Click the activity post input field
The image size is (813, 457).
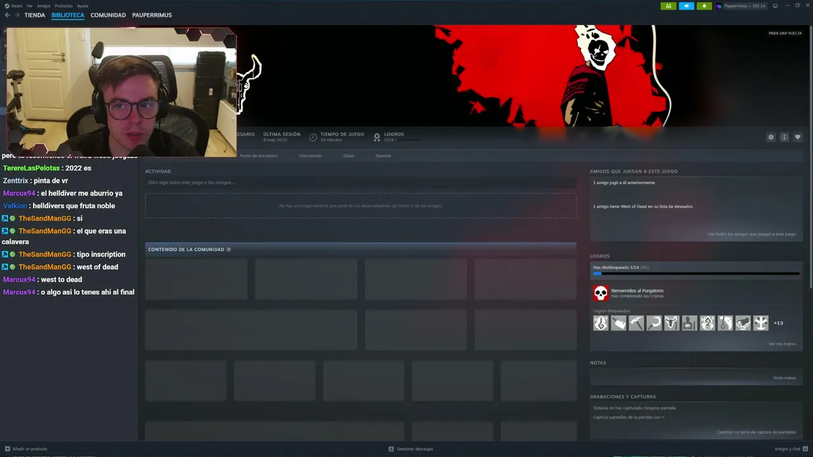pos(361,182)
